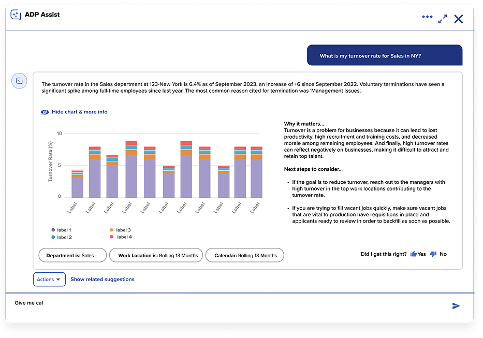Open the three-dot more options menu
Screen dimensions: 483x338
427,17
